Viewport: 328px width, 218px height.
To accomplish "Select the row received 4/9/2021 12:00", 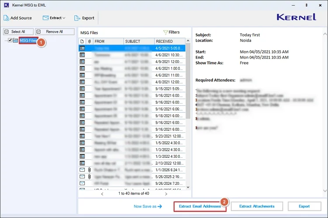I will [132, 62].
